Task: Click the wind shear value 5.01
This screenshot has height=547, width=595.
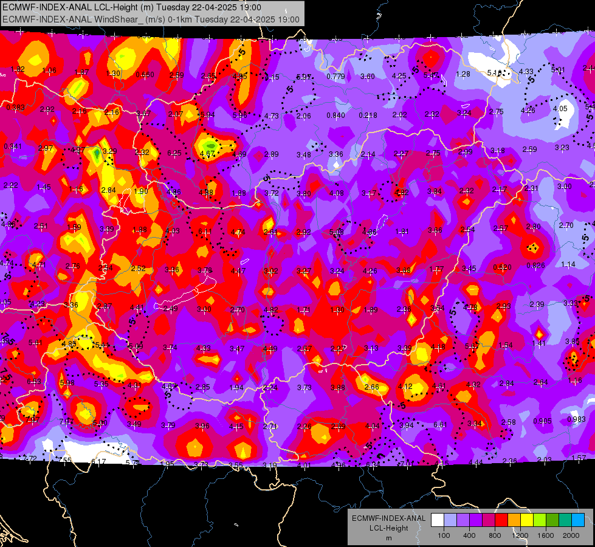Action: click(x=558, y=69)
